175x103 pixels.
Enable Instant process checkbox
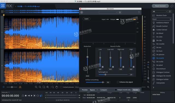coord(61,87)
